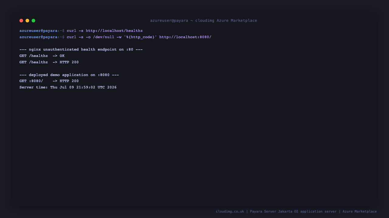Click the window title 'azureuser@payara ~ cloudimg Azure Marketplace'
Image resolution: width=389 pixels, height=218 pixels.
point(204,21)
